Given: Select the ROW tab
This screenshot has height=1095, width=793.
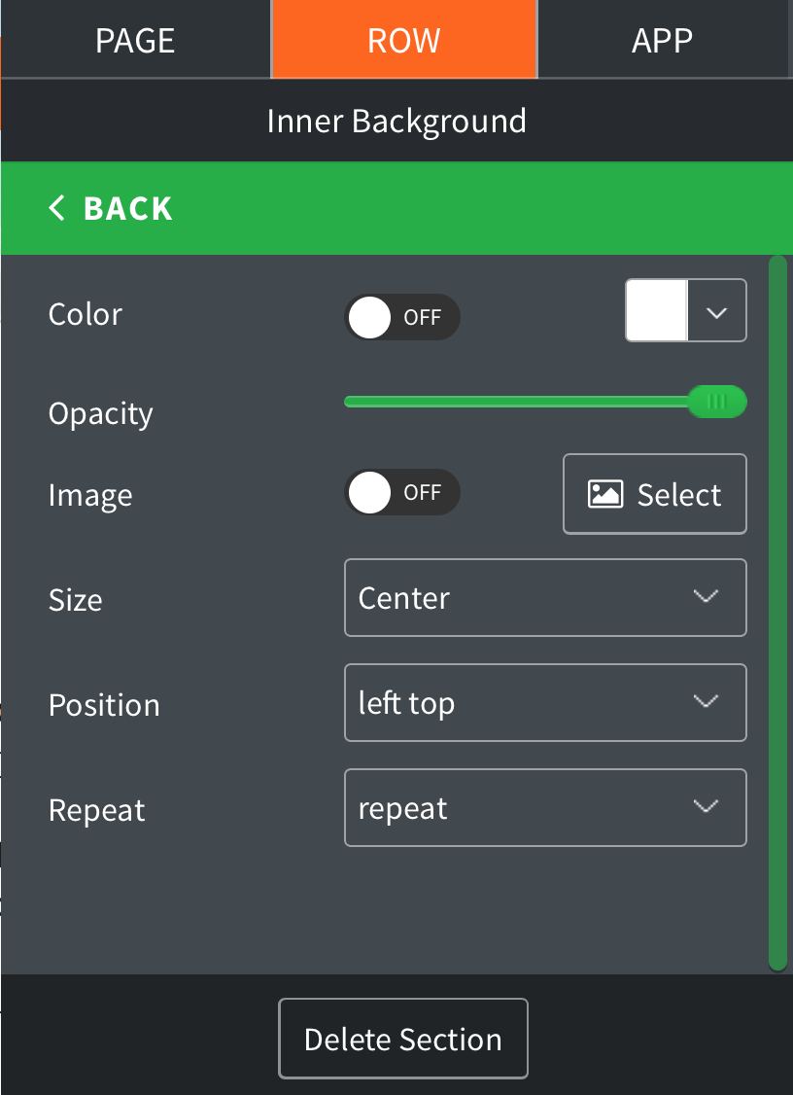Looking at the screenshot, I should [x=404, y=39].
